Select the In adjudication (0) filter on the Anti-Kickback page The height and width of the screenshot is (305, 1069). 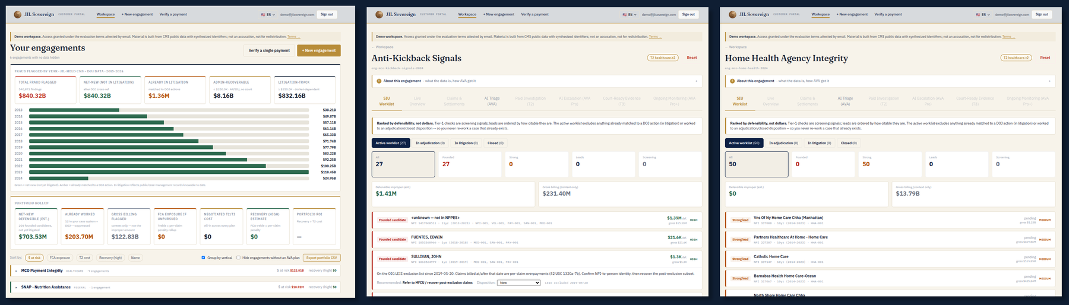pos(430,143)
